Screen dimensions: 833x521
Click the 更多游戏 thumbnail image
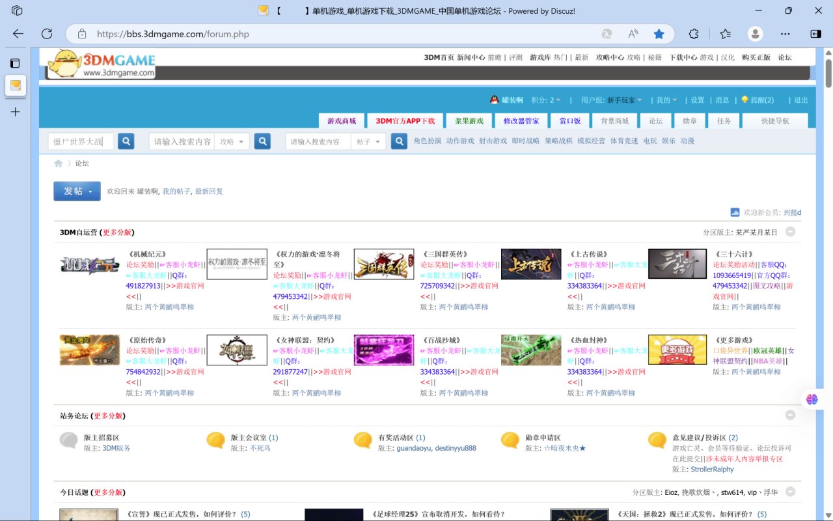point(677,350)
